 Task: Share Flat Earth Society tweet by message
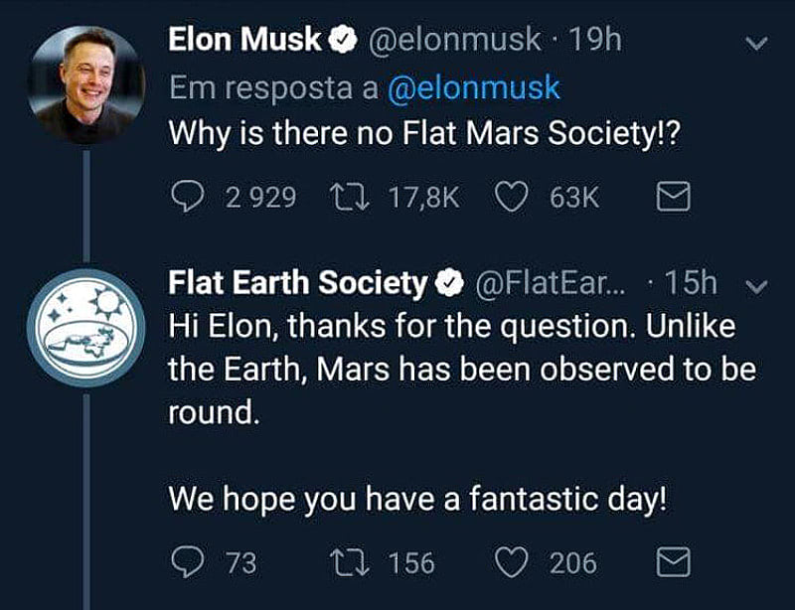674,563
